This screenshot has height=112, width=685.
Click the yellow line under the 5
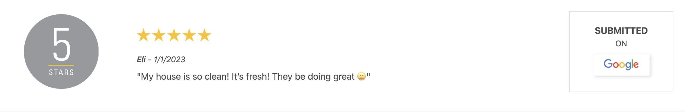tap(61, 65)
